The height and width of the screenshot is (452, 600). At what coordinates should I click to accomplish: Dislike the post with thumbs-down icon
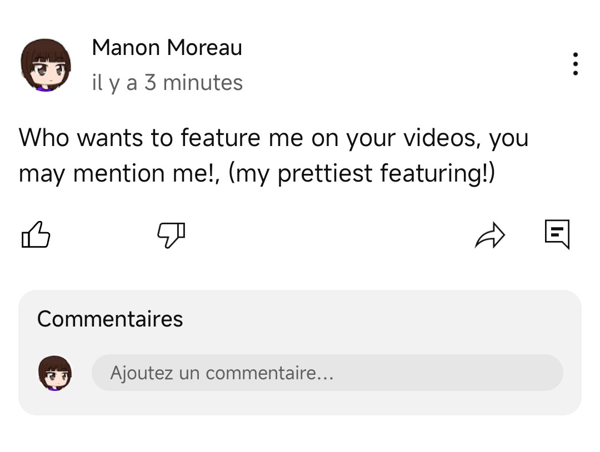pos(171,235)
